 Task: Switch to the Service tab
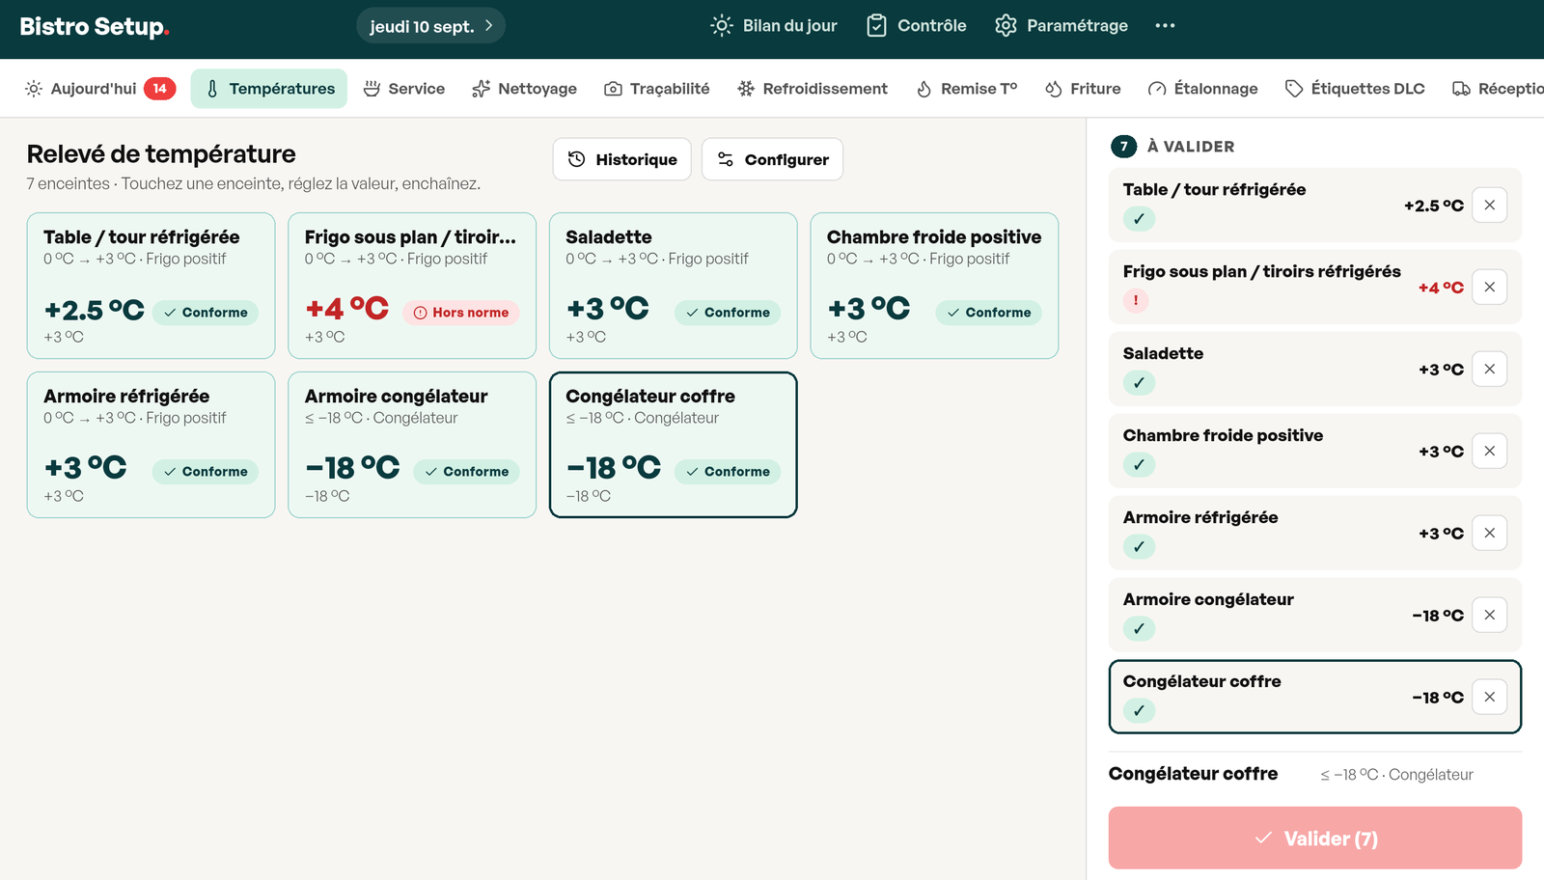(404, 89)
